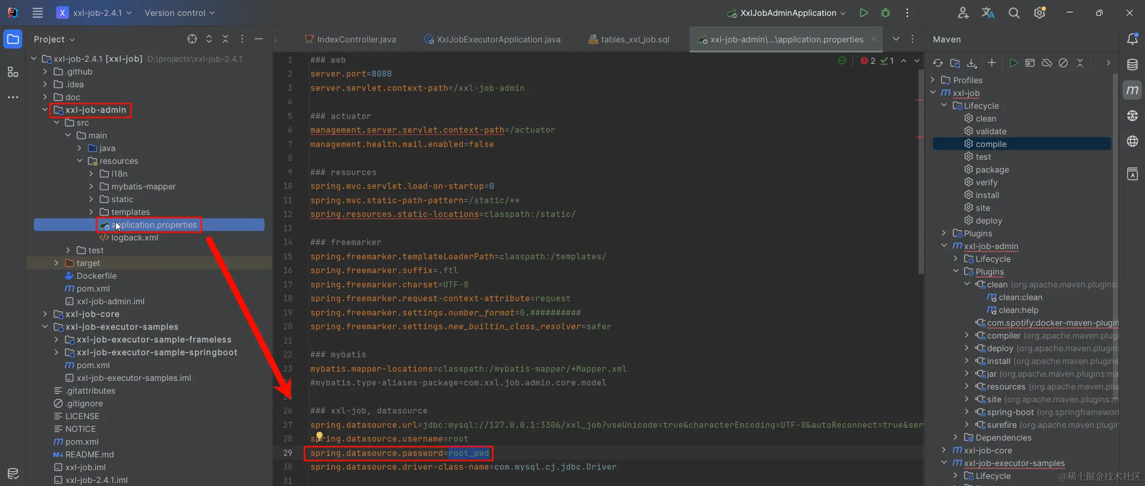Screen dimensions: 1145x486
Task: Expand Maven Dependencies node
Action: click(x=955, y=438)
